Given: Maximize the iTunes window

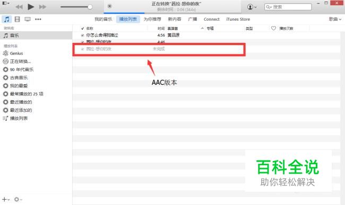Looking at the screenshot, I should pos(326,3).
